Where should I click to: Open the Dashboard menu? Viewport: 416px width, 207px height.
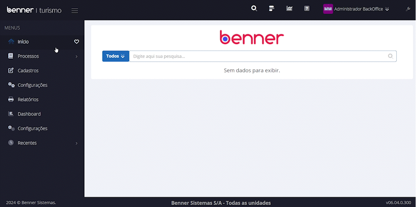pyautogui.click(x=42, y=114)
